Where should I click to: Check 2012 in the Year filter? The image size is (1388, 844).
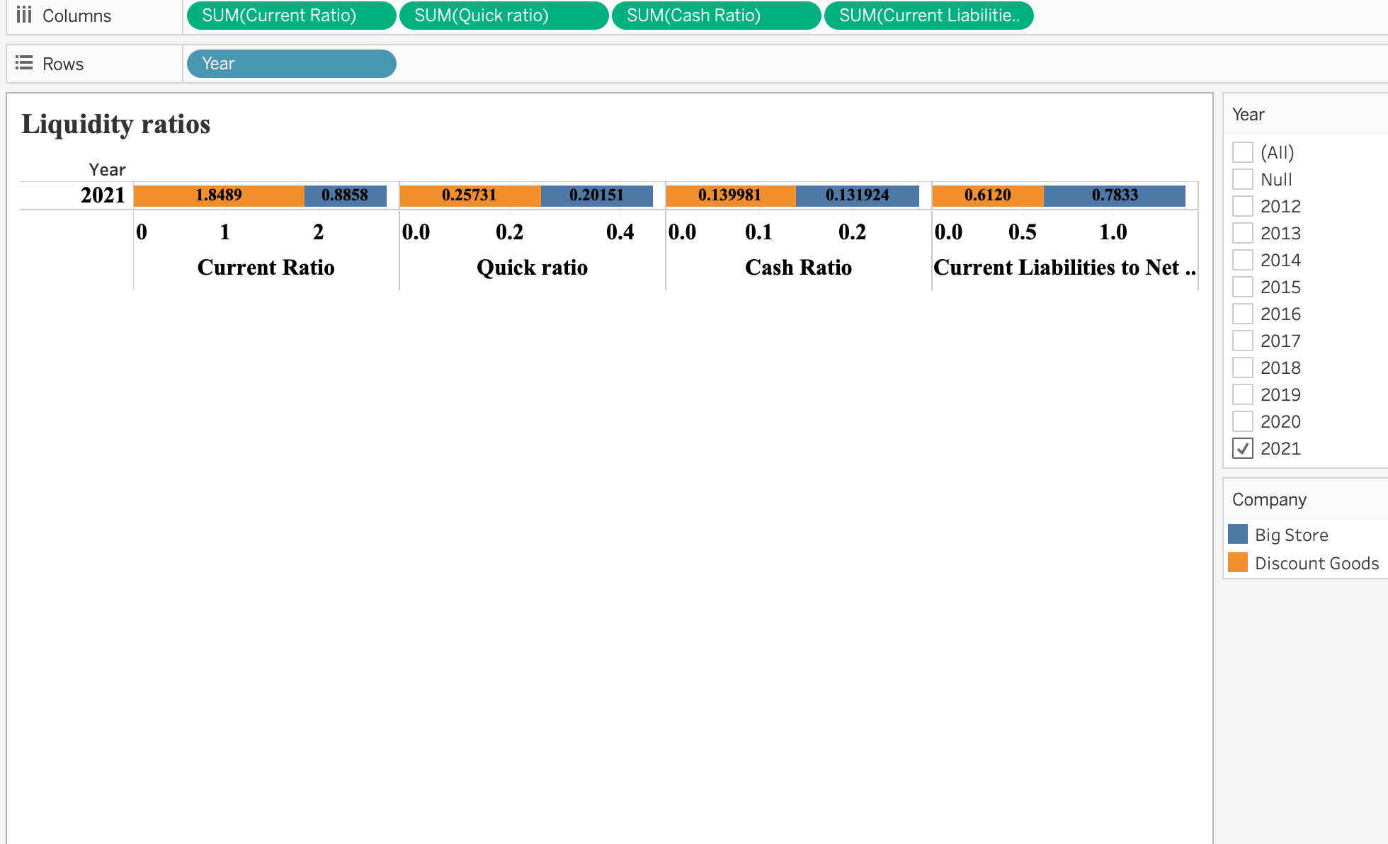1243,206
